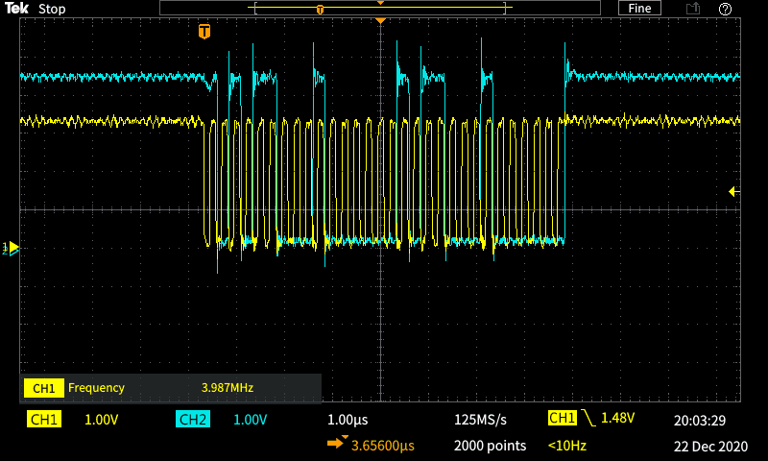Click the Tek logo
Screen dimensions: 768x461
17,9
